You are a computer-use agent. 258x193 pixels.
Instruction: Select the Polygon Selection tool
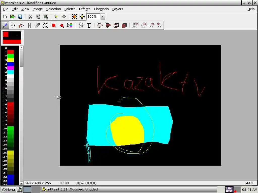click(x=62, y=25)
